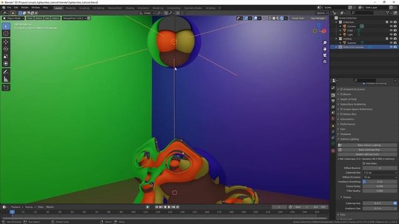
Task: Open the Render properties tab
Action: pyautogui.click(x=333, y=95)
